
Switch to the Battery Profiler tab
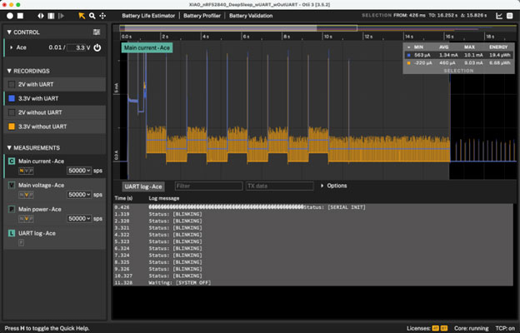(202, 15)
